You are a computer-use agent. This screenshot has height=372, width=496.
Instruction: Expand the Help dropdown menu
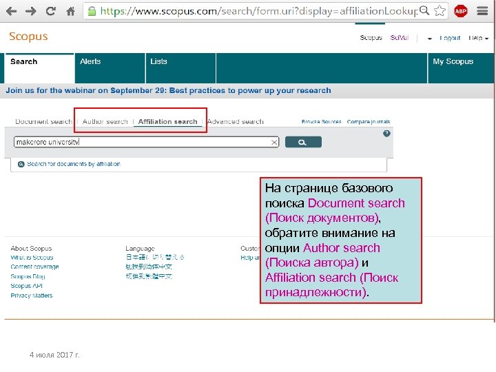(x=478, y=38)
